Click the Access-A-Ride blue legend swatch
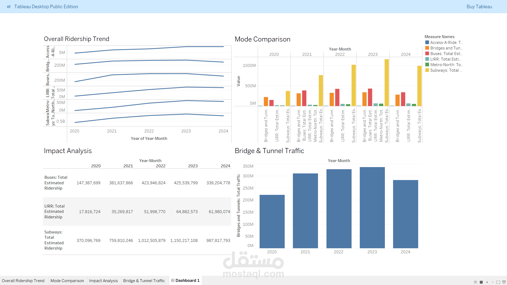507x285 pixels. click(x=427, y=42)
